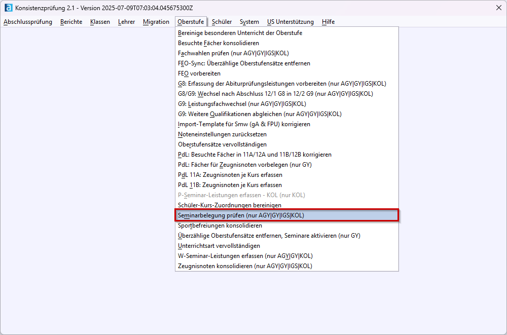
Task: Select Import-Template für Smw korrigieren
Action: [287, 124]
